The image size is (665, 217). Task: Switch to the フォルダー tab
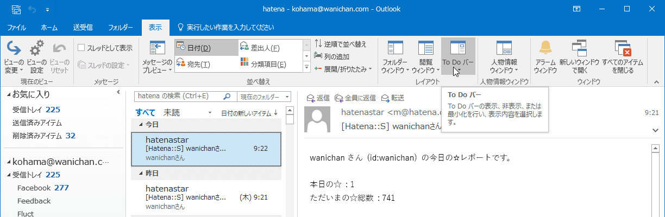pyautogui.click(x=121, y=27)
